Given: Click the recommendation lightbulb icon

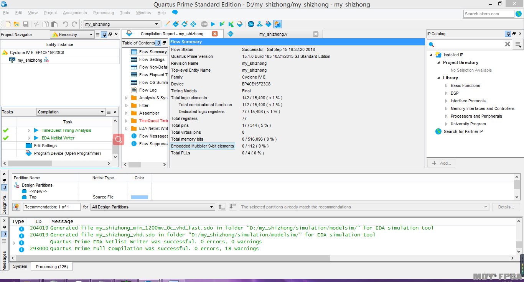Looking at the screenshot, I should coord(16,207).
